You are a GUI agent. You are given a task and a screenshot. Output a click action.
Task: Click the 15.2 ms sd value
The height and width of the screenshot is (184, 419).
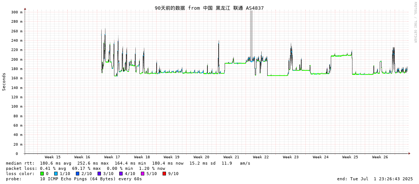[203, 163]
